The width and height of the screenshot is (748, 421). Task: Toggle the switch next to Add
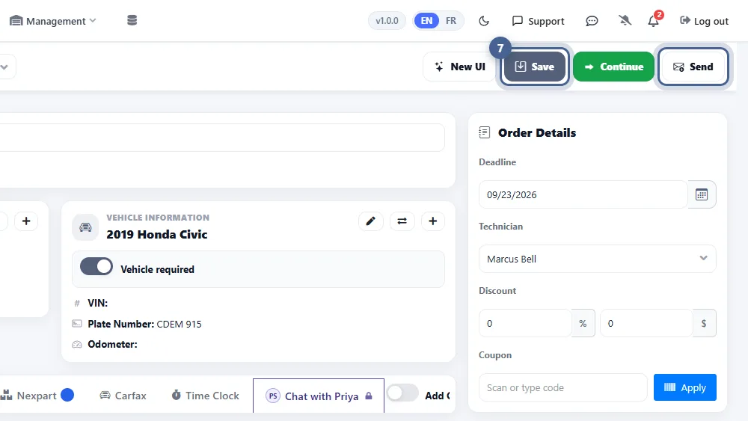click(402, 393)
